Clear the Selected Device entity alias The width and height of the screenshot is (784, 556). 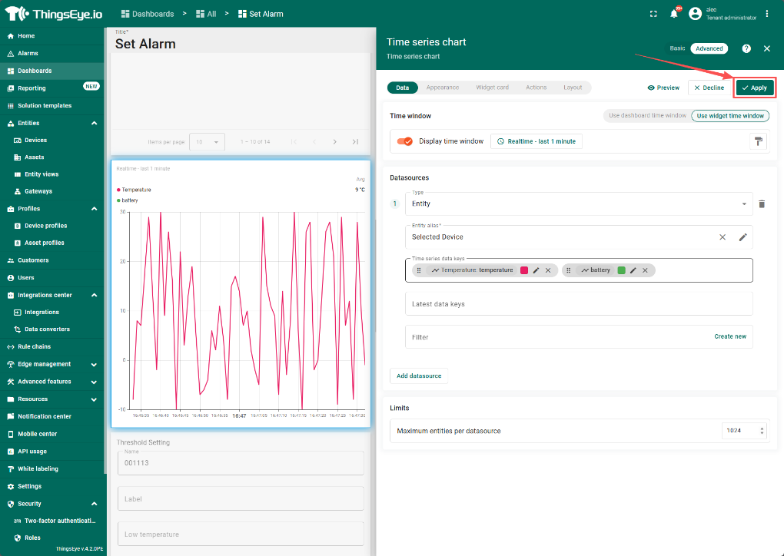[723, 237]
